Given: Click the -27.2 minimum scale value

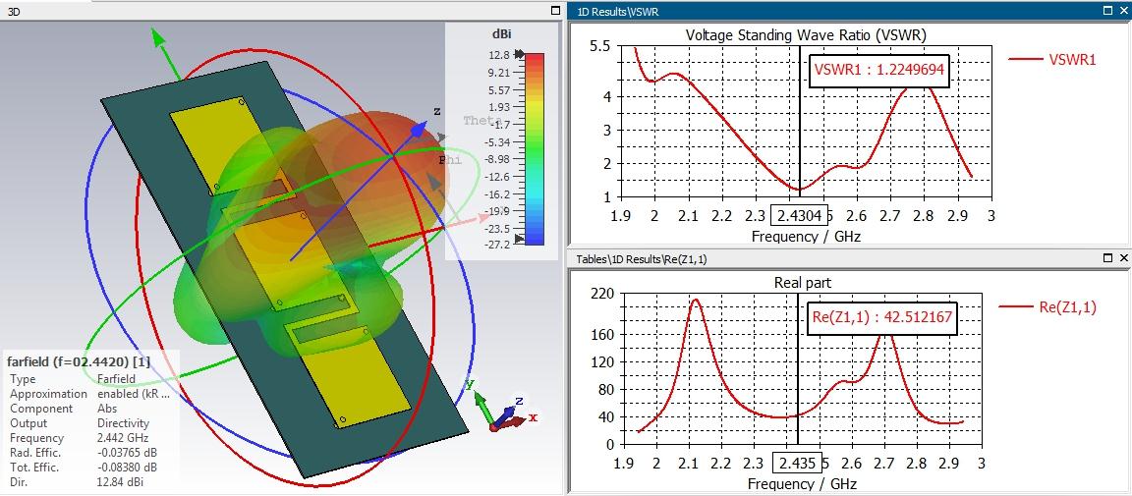Looking at the screenshot, I should click(x=497, y=246).
